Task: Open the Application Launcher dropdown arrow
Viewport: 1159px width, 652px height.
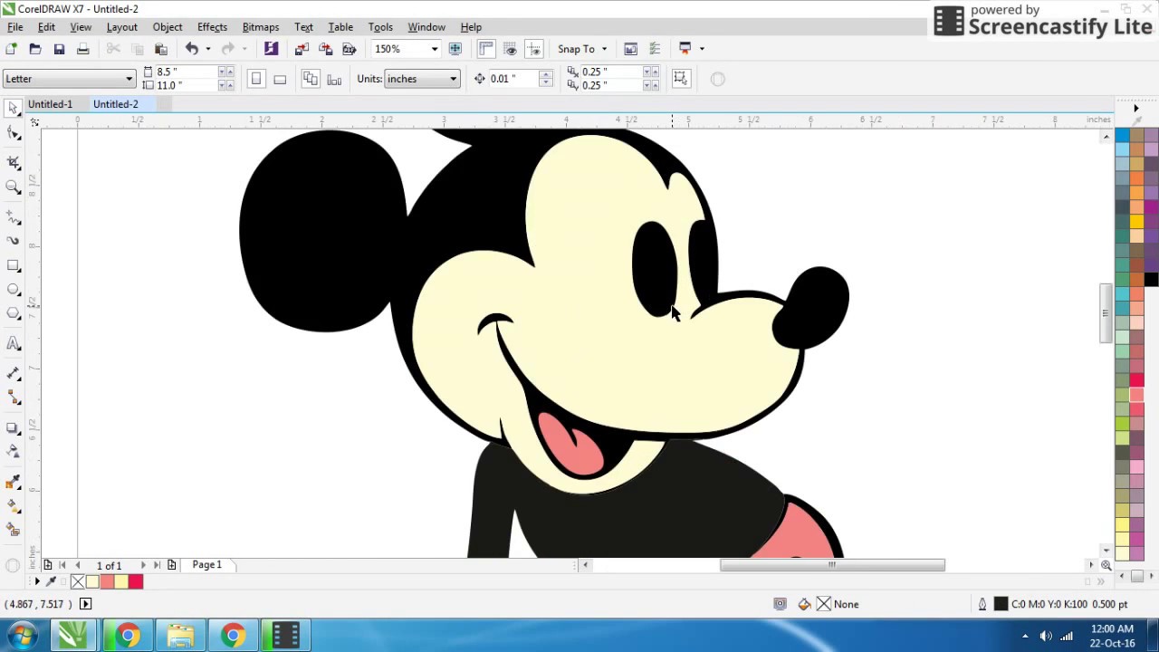Action: [x=702, y=49]
